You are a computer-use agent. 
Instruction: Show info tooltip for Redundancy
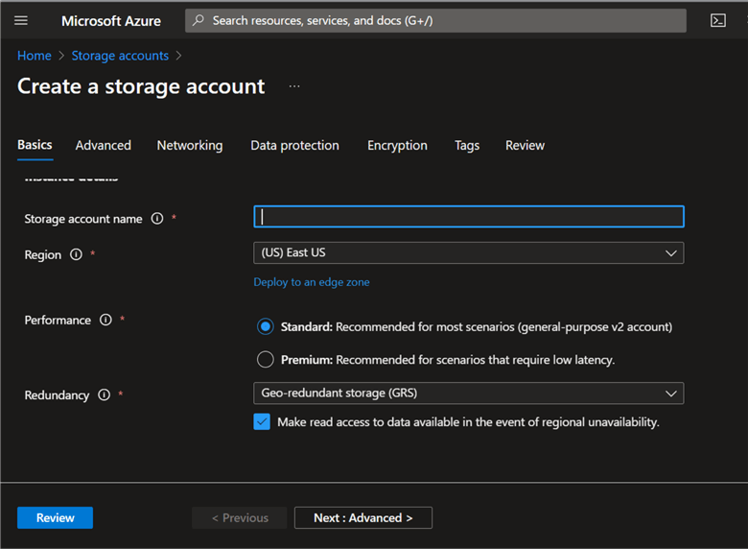(x=104, y=395)
